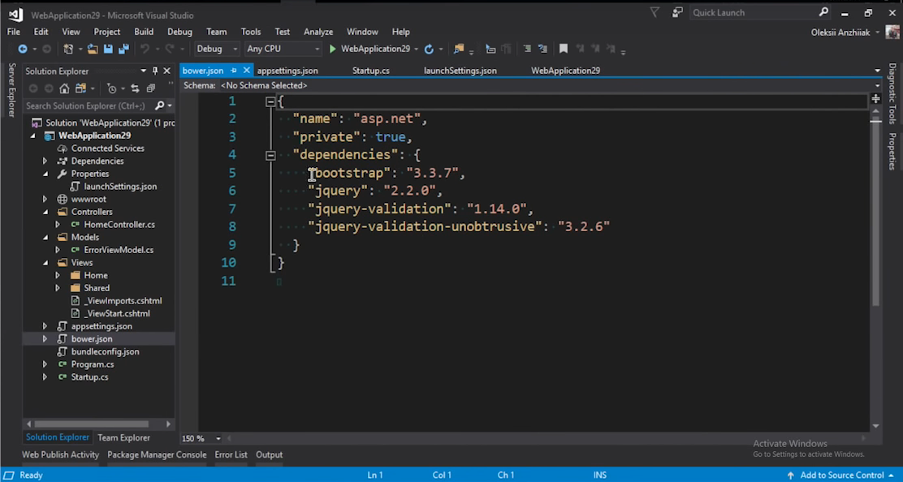903x482 pixels.
Task: Click the notifications filter funnel icon
Action: [x=655, y=12]
